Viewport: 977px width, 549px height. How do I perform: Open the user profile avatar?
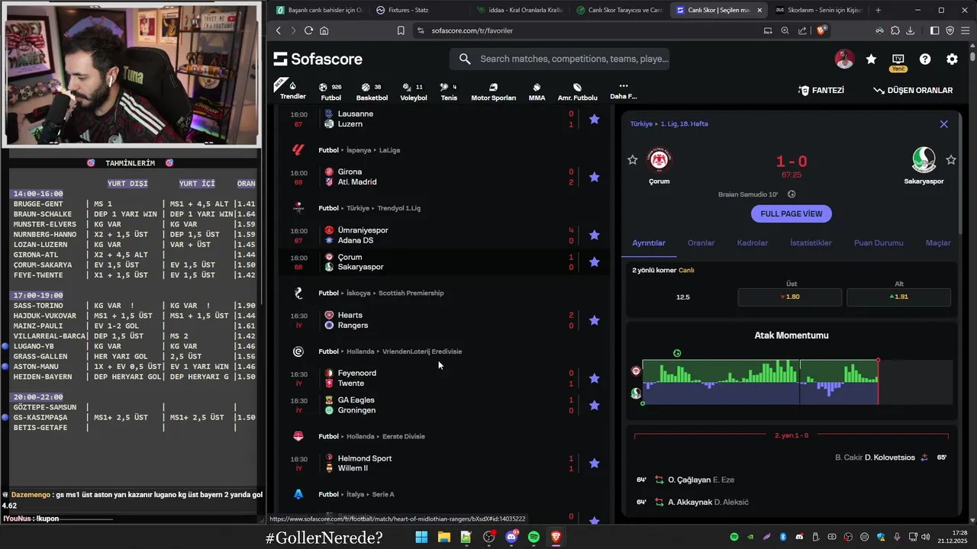[844, 59]
